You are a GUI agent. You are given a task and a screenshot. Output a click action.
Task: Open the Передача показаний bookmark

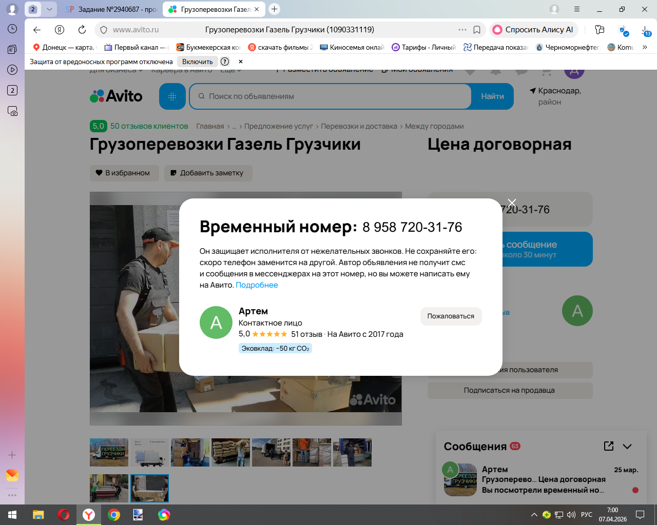(x=496, y=47)
